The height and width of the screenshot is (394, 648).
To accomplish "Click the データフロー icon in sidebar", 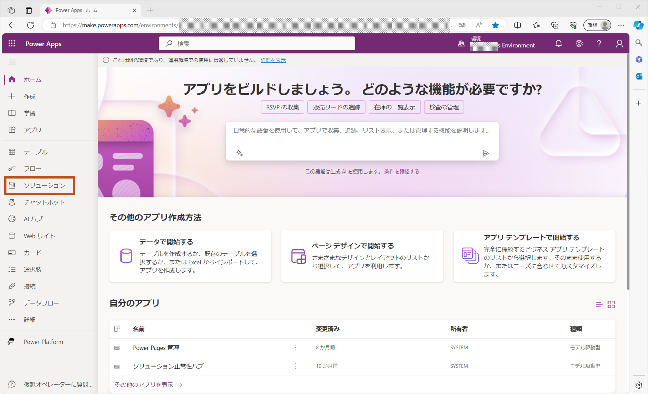I will 12,303.
